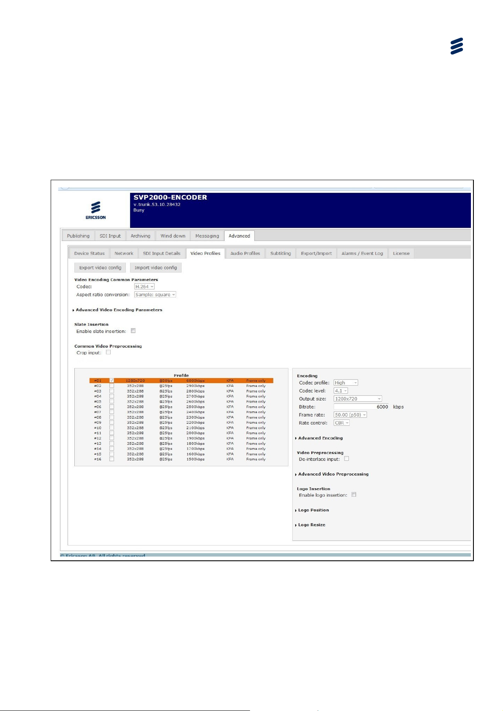Screen dimensions: 503x711
Task: Expand Advanced Video Preprocessing section
Action: pyautogui.click(x=332, y=474)
